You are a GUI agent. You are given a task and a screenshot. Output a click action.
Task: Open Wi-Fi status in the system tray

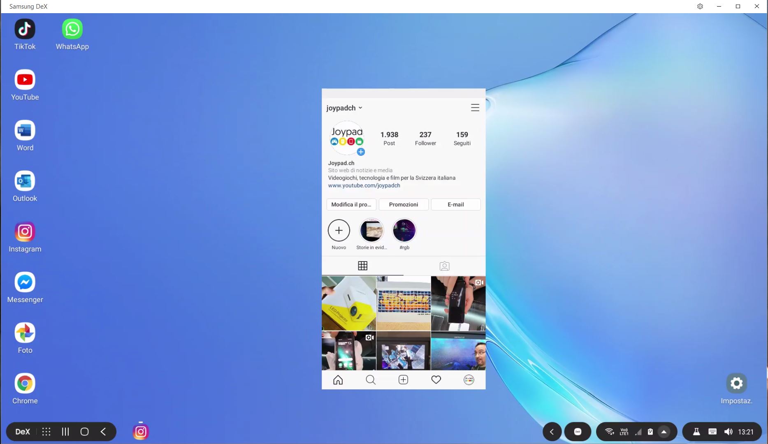[610, 432]
